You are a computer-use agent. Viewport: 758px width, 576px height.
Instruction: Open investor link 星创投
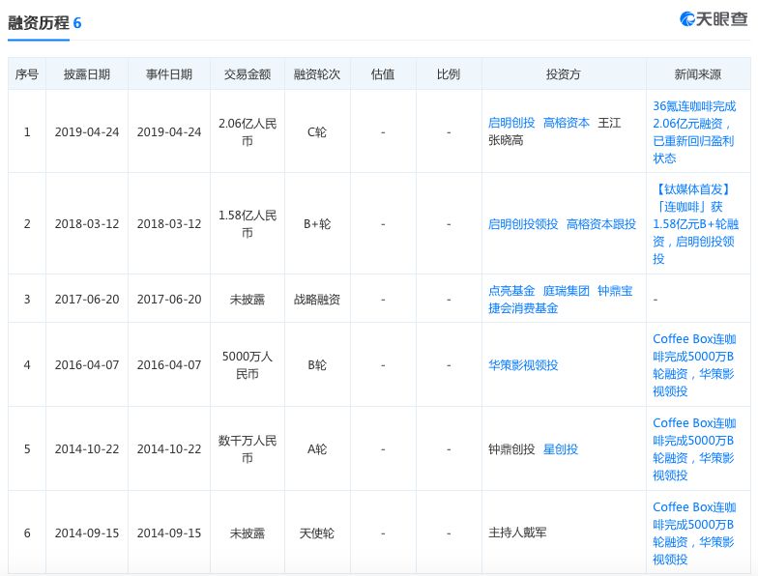[x=561, y=449]
